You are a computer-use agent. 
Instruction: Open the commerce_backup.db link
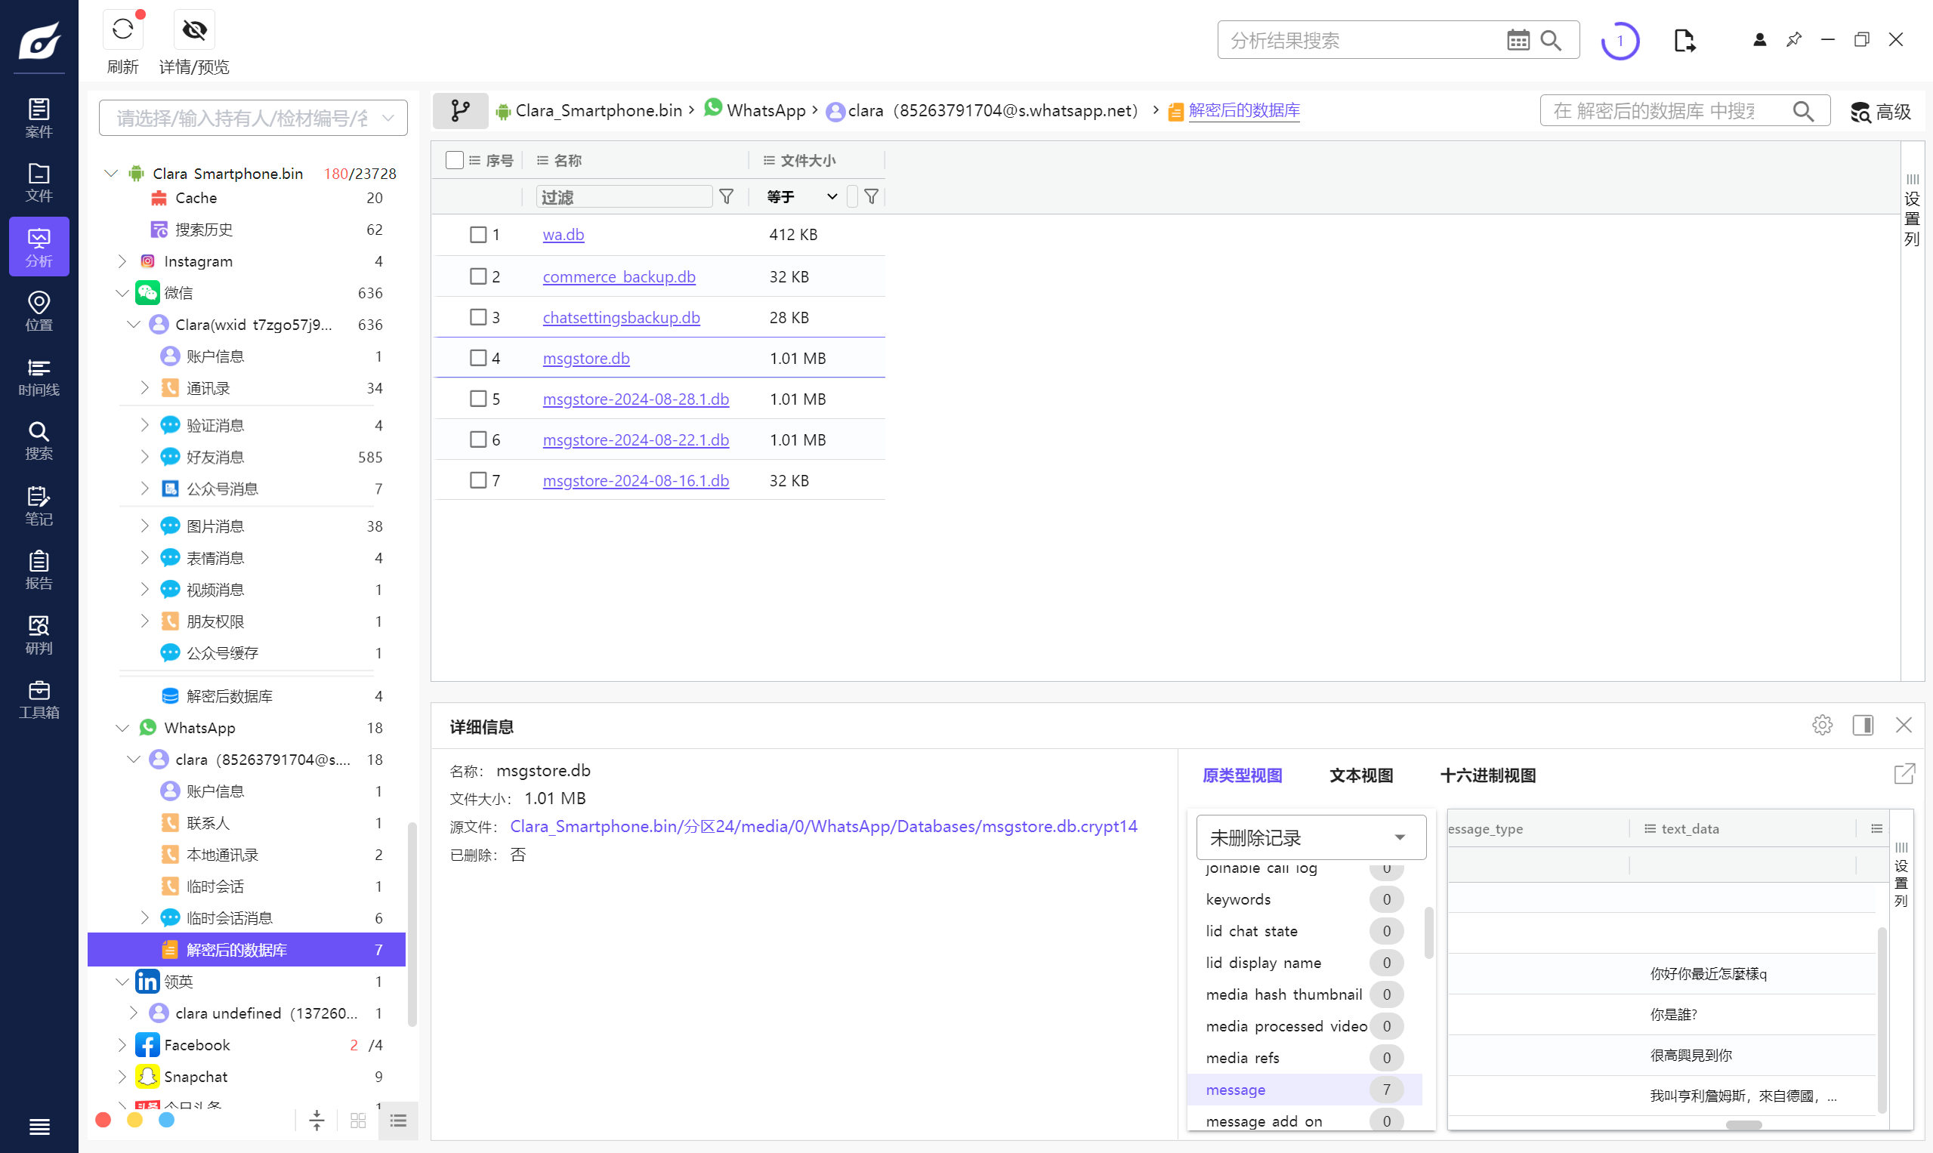pos(619,276)
